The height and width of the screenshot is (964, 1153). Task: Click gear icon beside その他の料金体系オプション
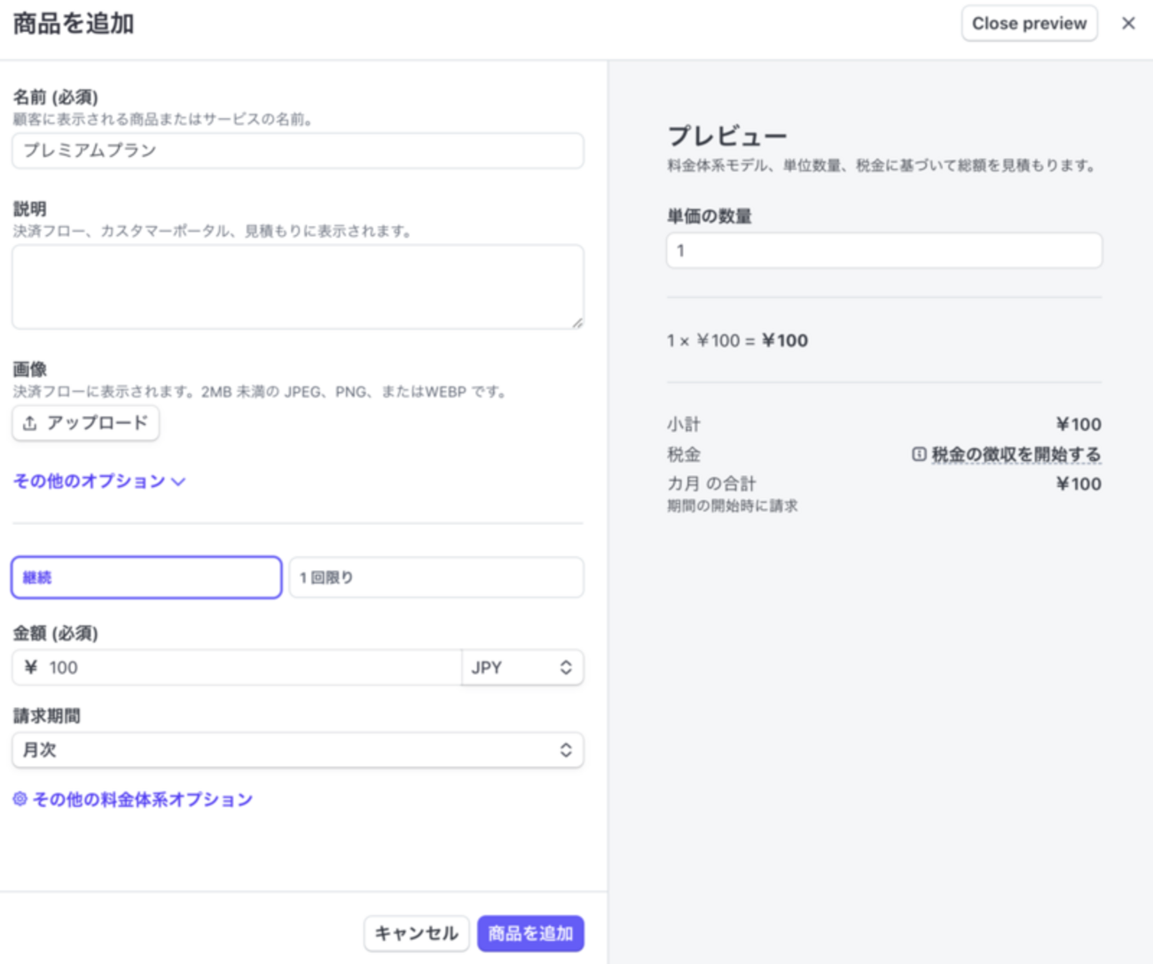[20, 799]
